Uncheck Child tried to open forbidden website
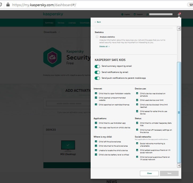 pyautogui.click(x=96, y=93)
